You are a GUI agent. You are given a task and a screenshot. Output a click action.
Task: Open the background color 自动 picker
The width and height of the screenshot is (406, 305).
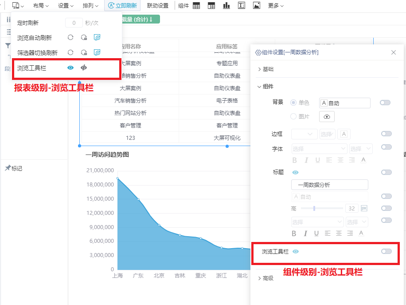(x=345, y=103)
